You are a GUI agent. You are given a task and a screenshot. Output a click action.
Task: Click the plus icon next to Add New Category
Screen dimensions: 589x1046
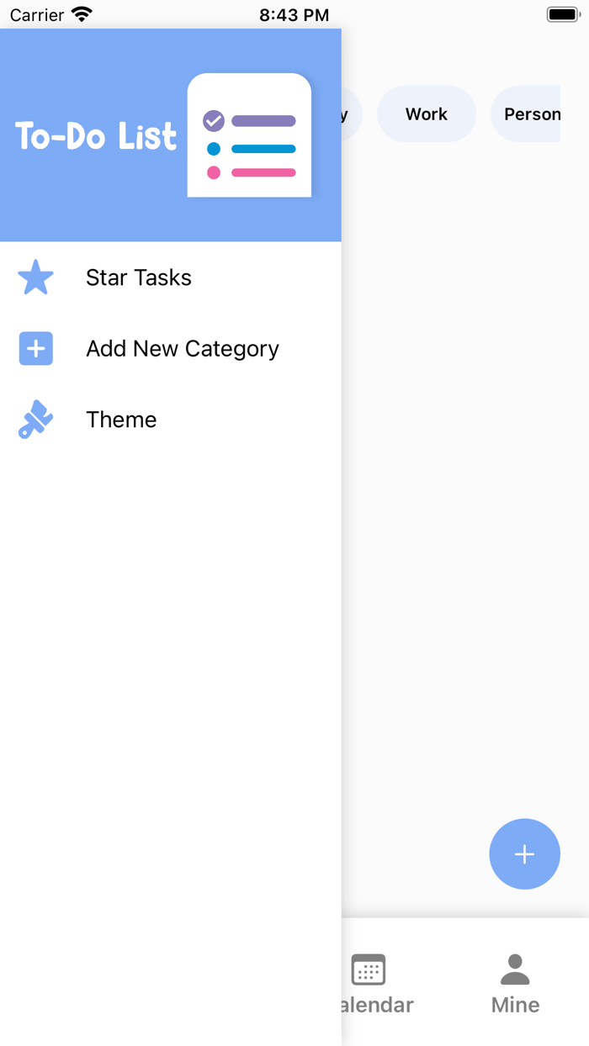coord(35,348)
